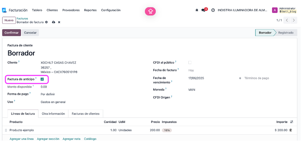Open the conversations chat icon
Screen dimensions: 301x142
pos(203,10)
